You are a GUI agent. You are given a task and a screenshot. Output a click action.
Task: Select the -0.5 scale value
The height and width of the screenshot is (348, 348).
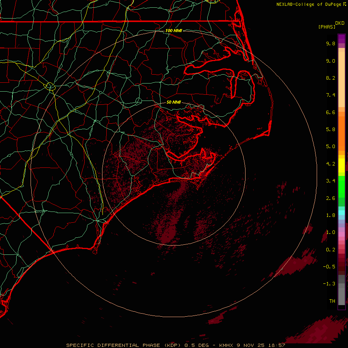click(x=329, y=267)
